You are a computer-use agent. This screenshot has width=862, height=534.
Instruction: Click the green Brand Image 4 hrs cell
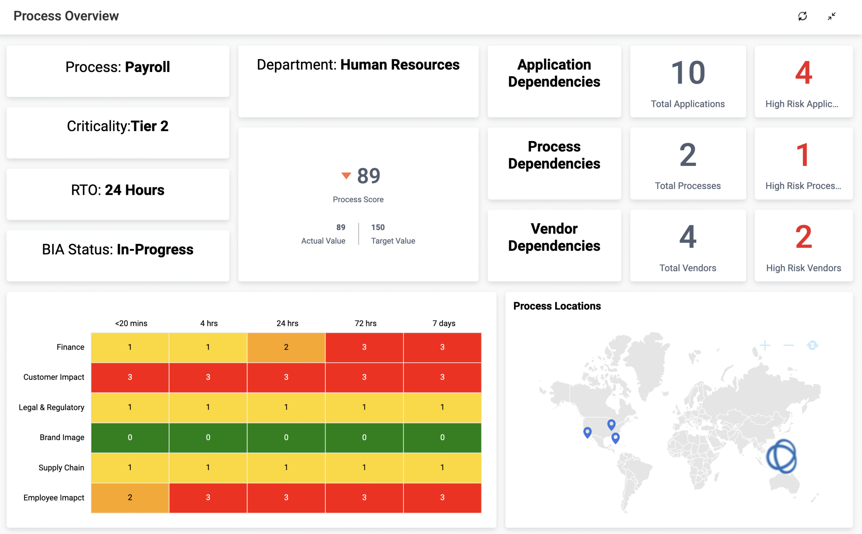[x=208, y=437]
